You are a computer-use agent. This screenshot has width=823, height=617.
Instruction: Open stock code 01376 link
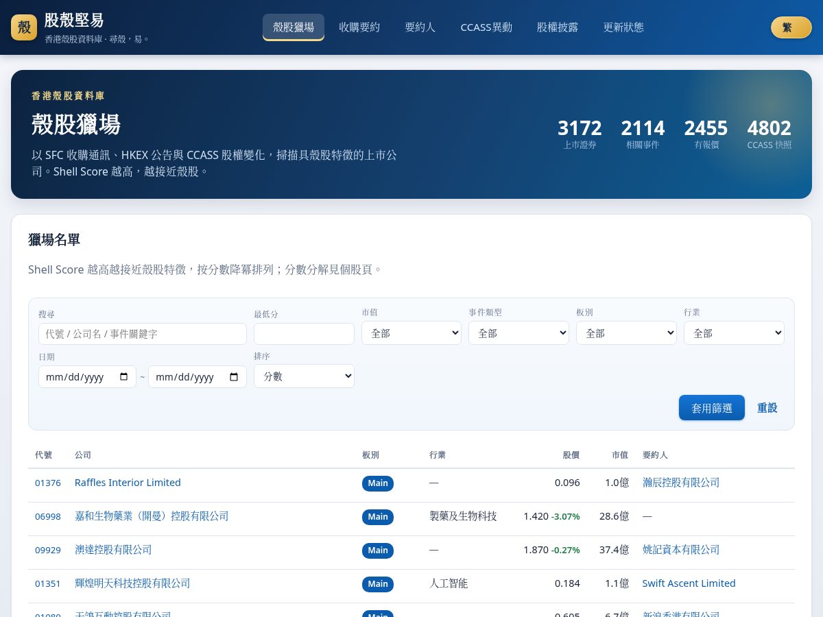click(x=48, y=483)
